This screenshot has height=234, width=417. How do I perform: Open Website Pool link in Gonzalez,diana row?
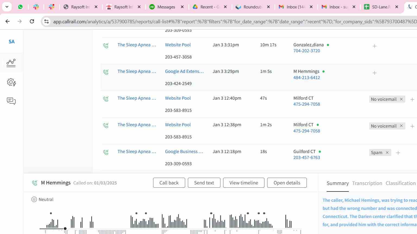click(x=178, y=45)
